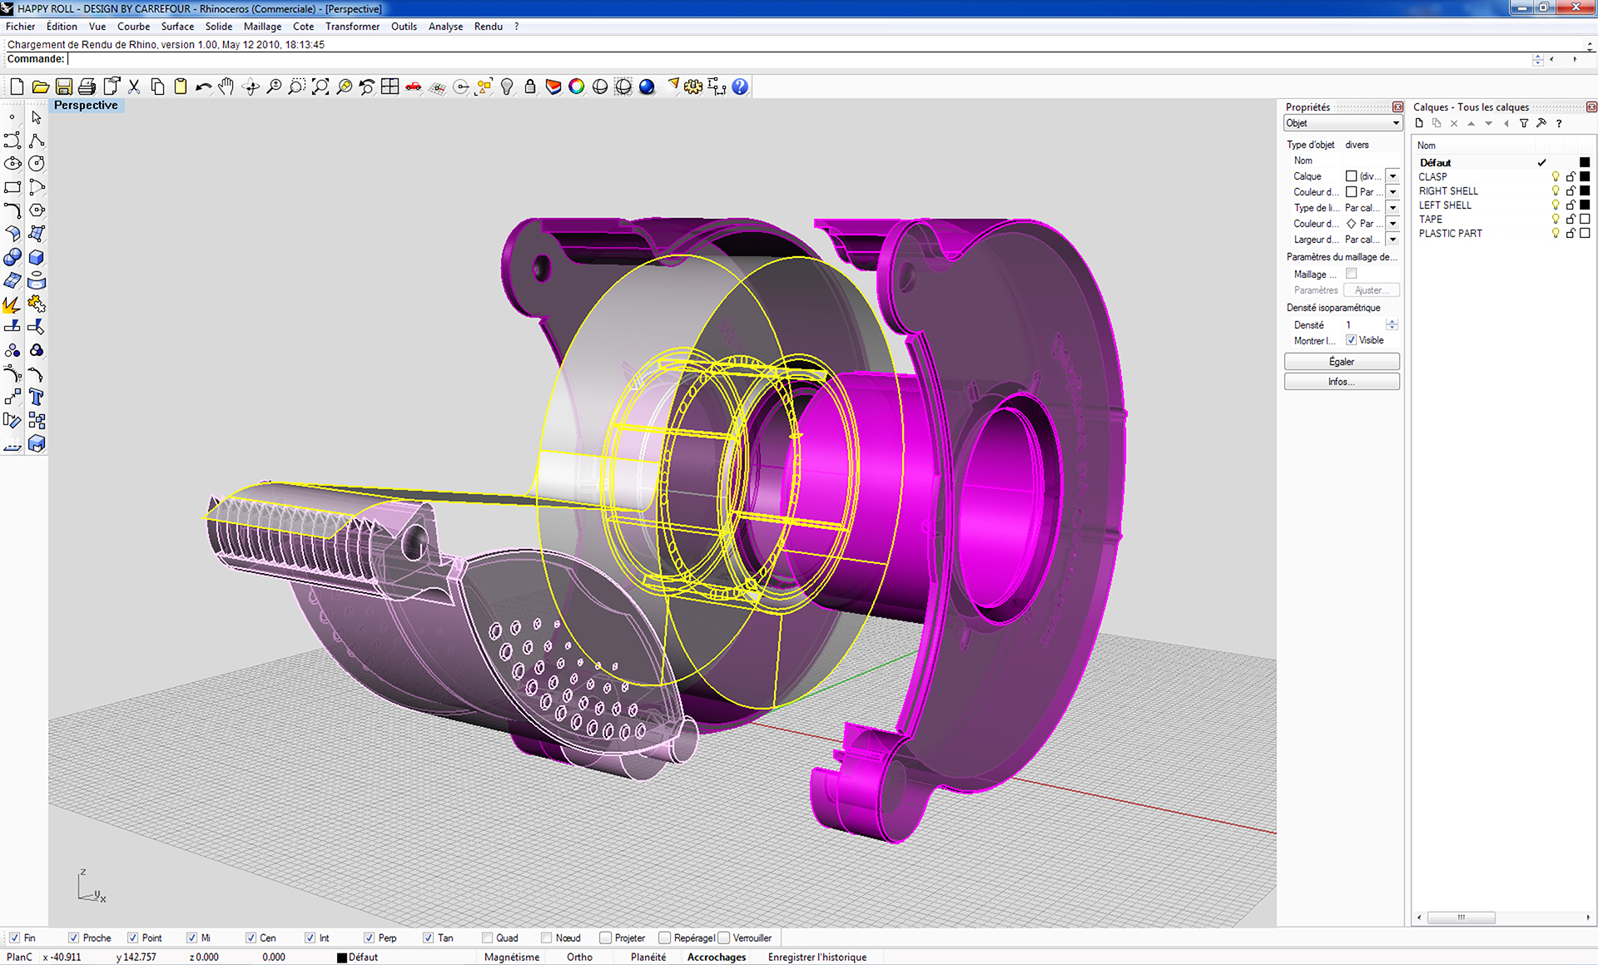This screenshot has height=965, width=1598.
Task: Open the Type de ligne dropdown
Action: (x=1392, y=208)
